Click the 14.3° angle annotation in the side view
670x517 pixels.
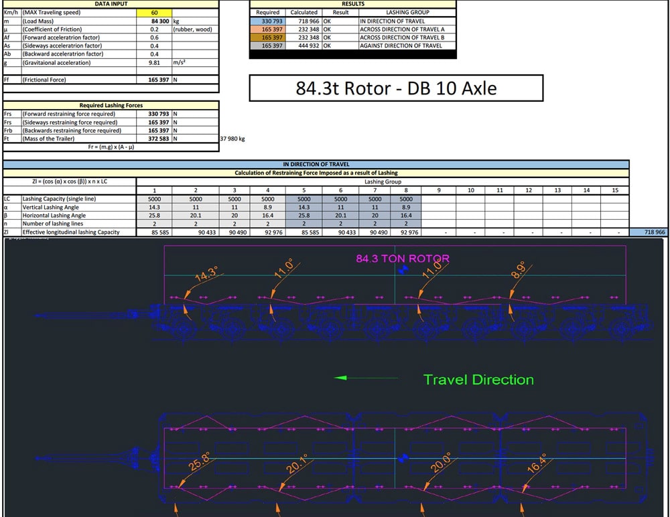[206, 273]
